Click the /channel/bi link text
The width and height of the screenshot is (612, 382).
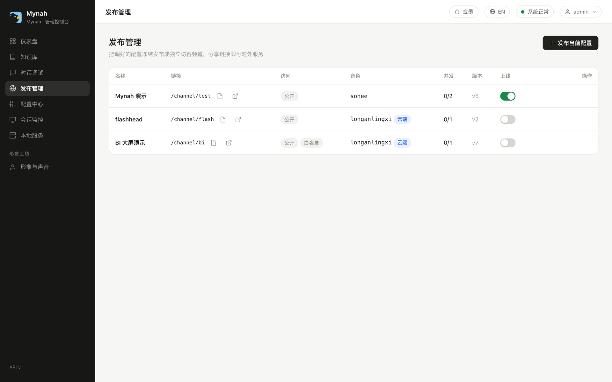(x=188, y=143)
